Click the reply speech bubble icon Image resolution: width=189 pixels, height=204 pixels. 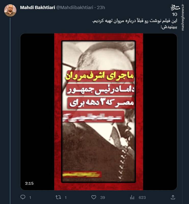pos(23,197)
